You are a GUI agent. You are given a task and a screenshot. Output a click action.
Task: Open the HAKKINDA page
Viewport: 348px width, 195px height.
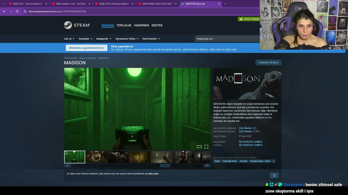tap(141, 25)
